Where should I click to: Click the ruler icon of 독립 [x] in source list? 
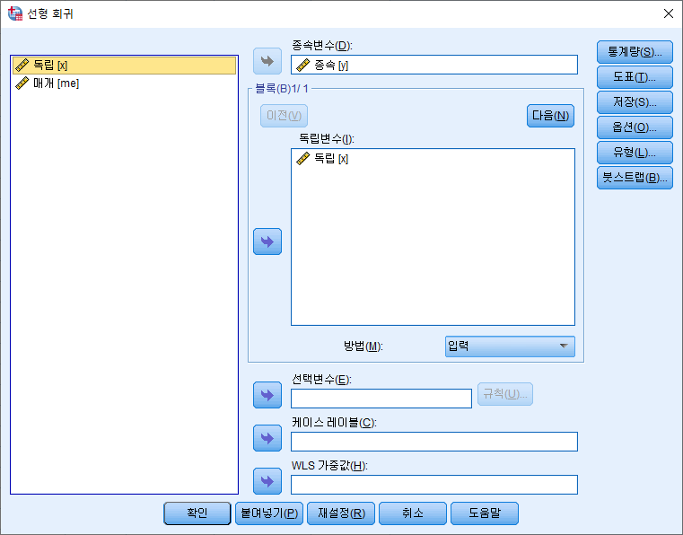(22, 66)
